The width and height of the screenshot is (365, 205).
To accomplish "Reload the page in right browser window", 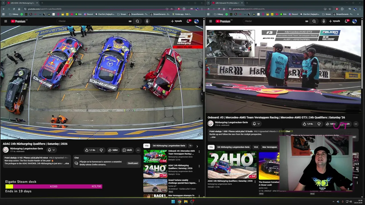I will 219,9.
